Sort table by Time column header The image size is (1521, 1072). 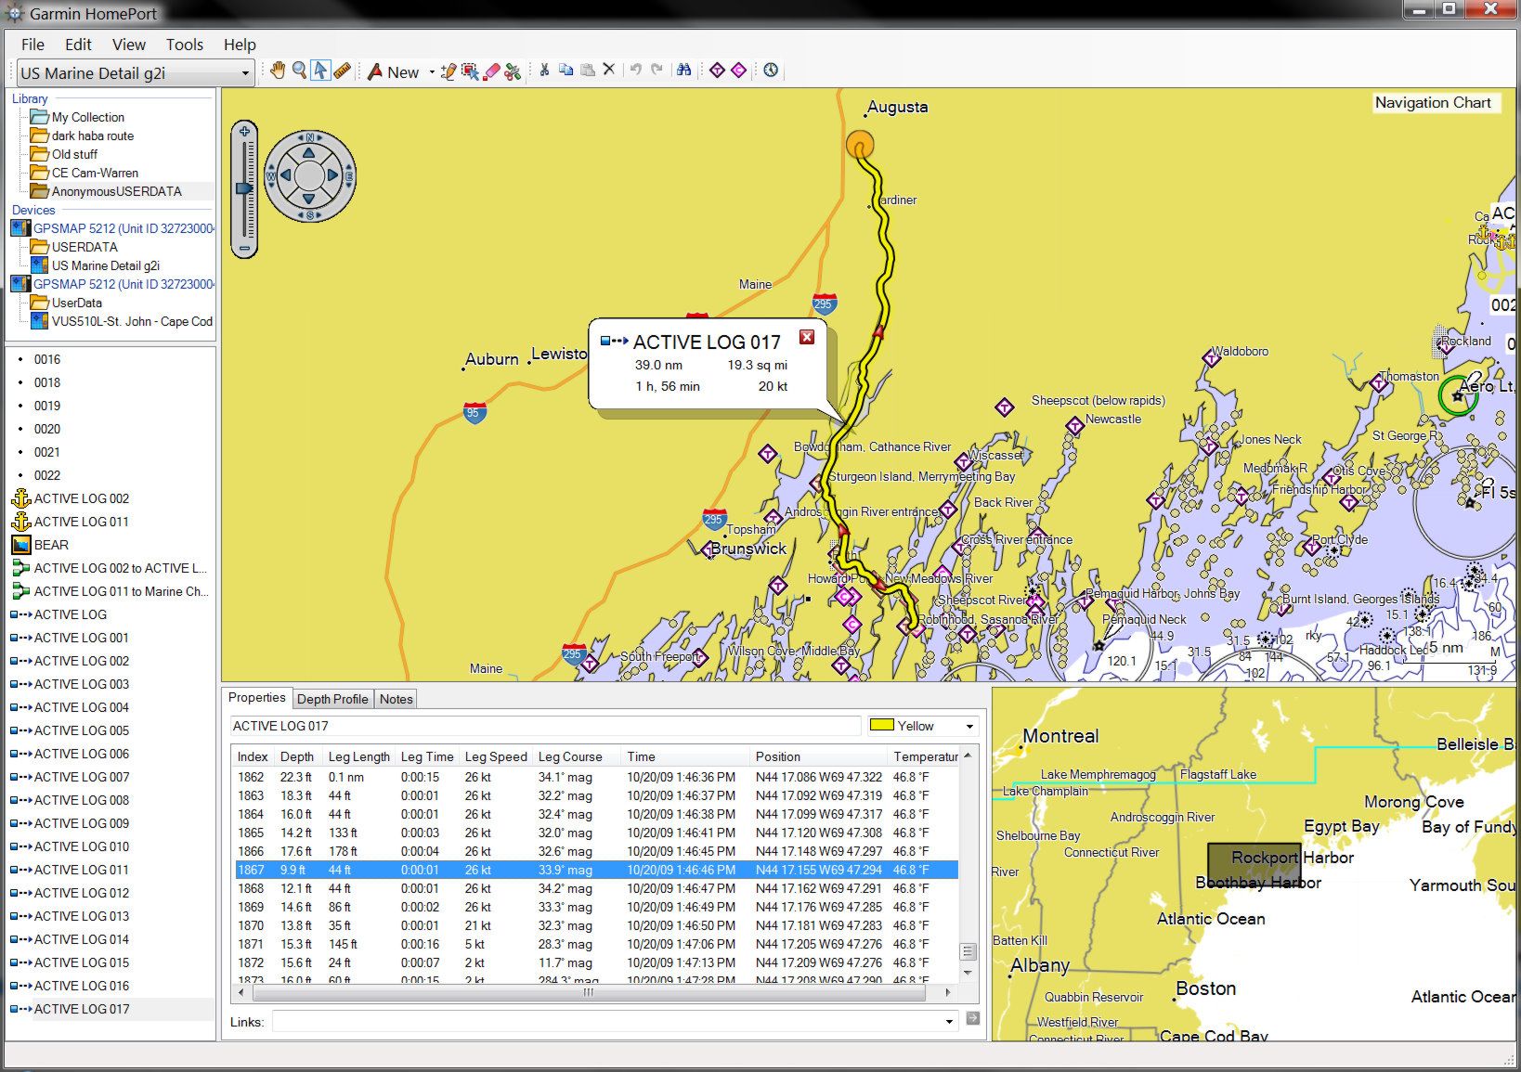(x=685, y=756)
